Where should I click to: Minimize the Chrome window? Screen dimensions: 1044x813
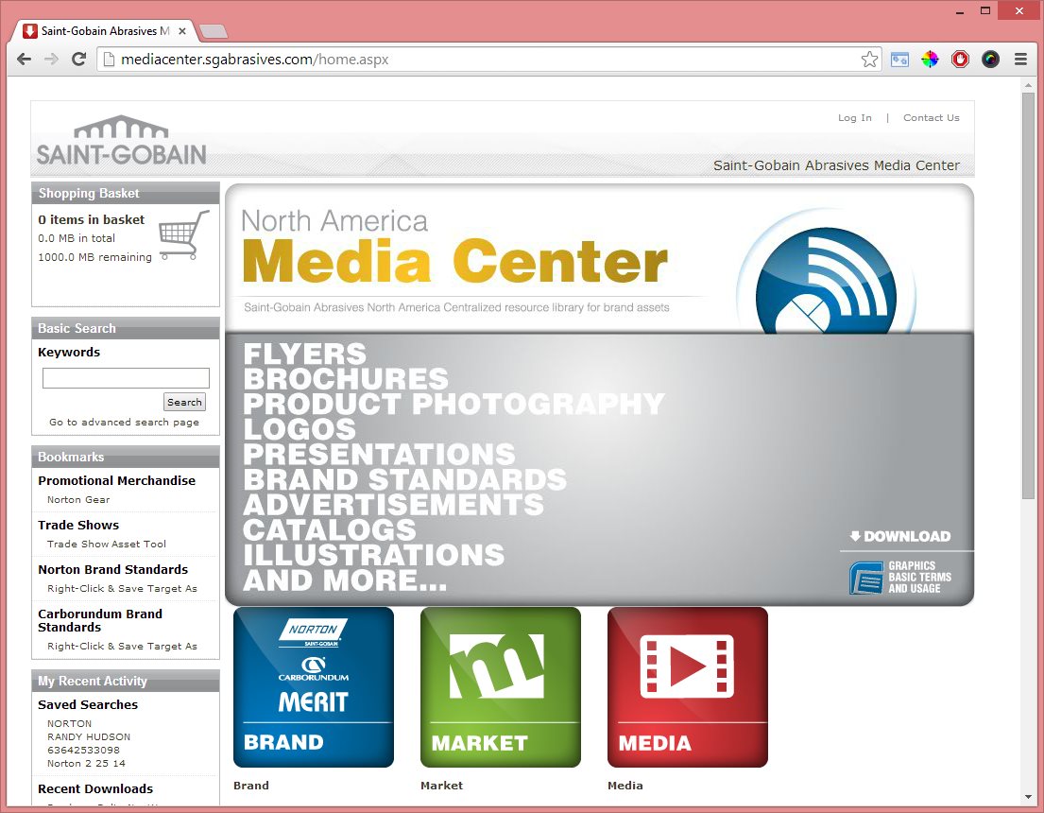pos(960,10)
